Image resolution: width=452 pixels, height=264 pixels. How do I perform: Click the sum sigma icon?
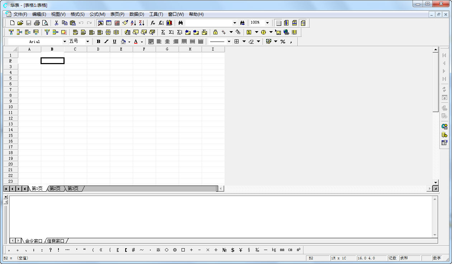163,32
